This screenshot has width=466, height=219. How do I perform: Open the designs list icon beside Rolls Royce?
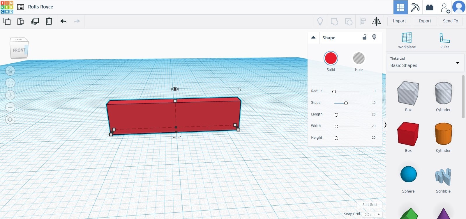[20, 7]
